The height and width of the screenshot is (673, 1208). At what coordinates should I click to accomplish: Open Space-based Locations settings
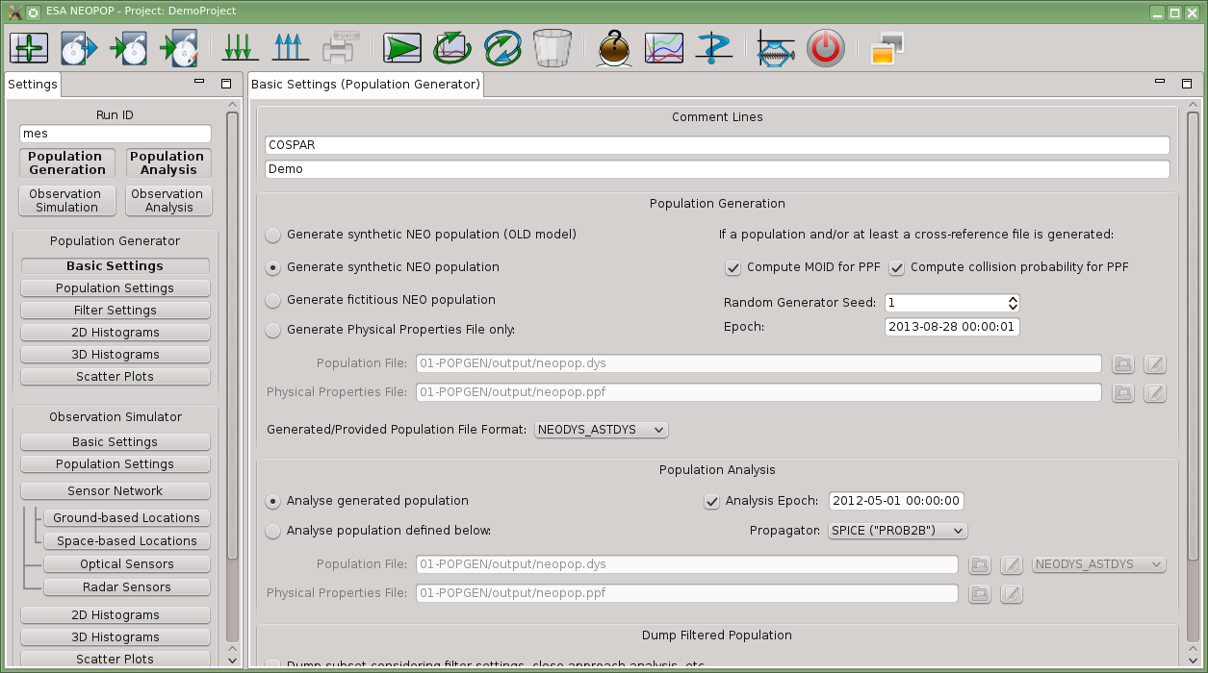(126, 541)
